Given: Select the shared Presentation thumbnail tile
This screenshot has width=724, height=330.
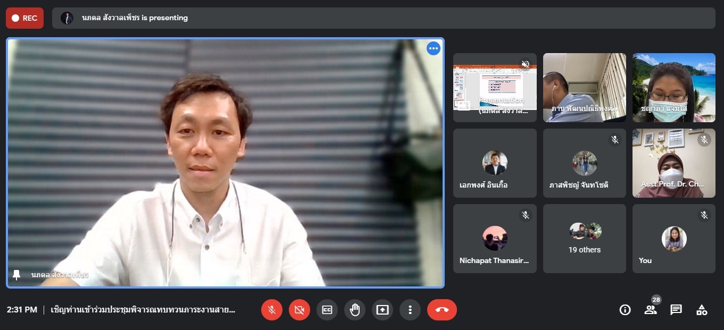Looking at the screenshot, I should (495, 88).
